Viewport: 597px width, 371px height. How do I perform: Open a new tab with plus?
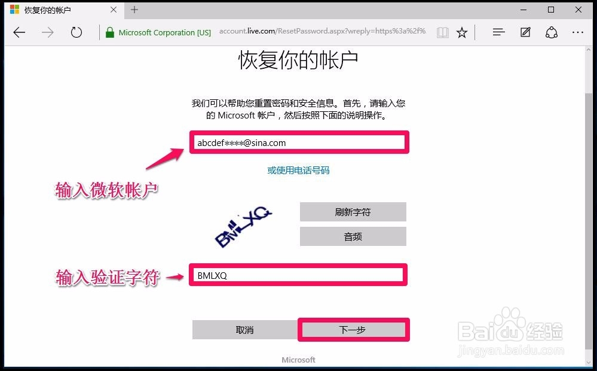pyautogui.click(x=134, y=10)
